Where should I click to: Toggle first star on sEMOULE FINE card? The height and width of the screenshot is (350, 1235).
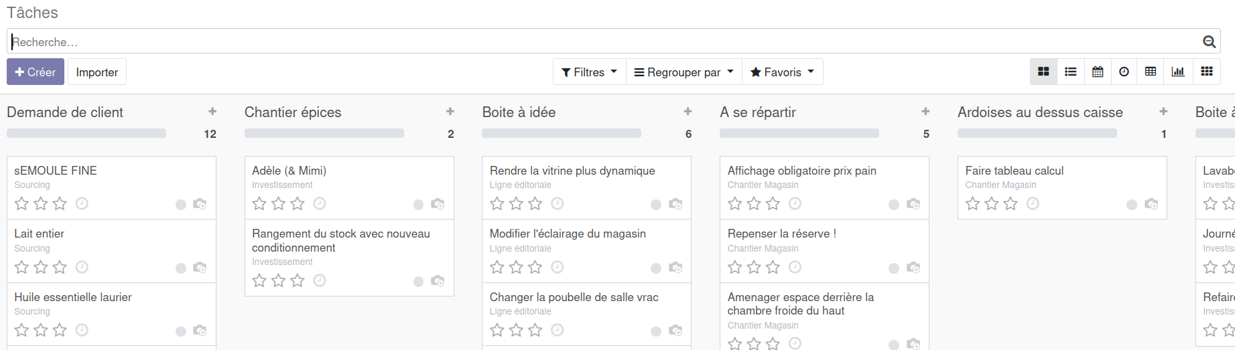(22, 203)
